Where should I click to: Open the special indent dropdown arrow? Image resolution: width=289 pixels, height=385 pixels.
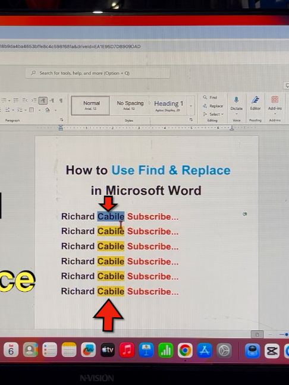26,110
